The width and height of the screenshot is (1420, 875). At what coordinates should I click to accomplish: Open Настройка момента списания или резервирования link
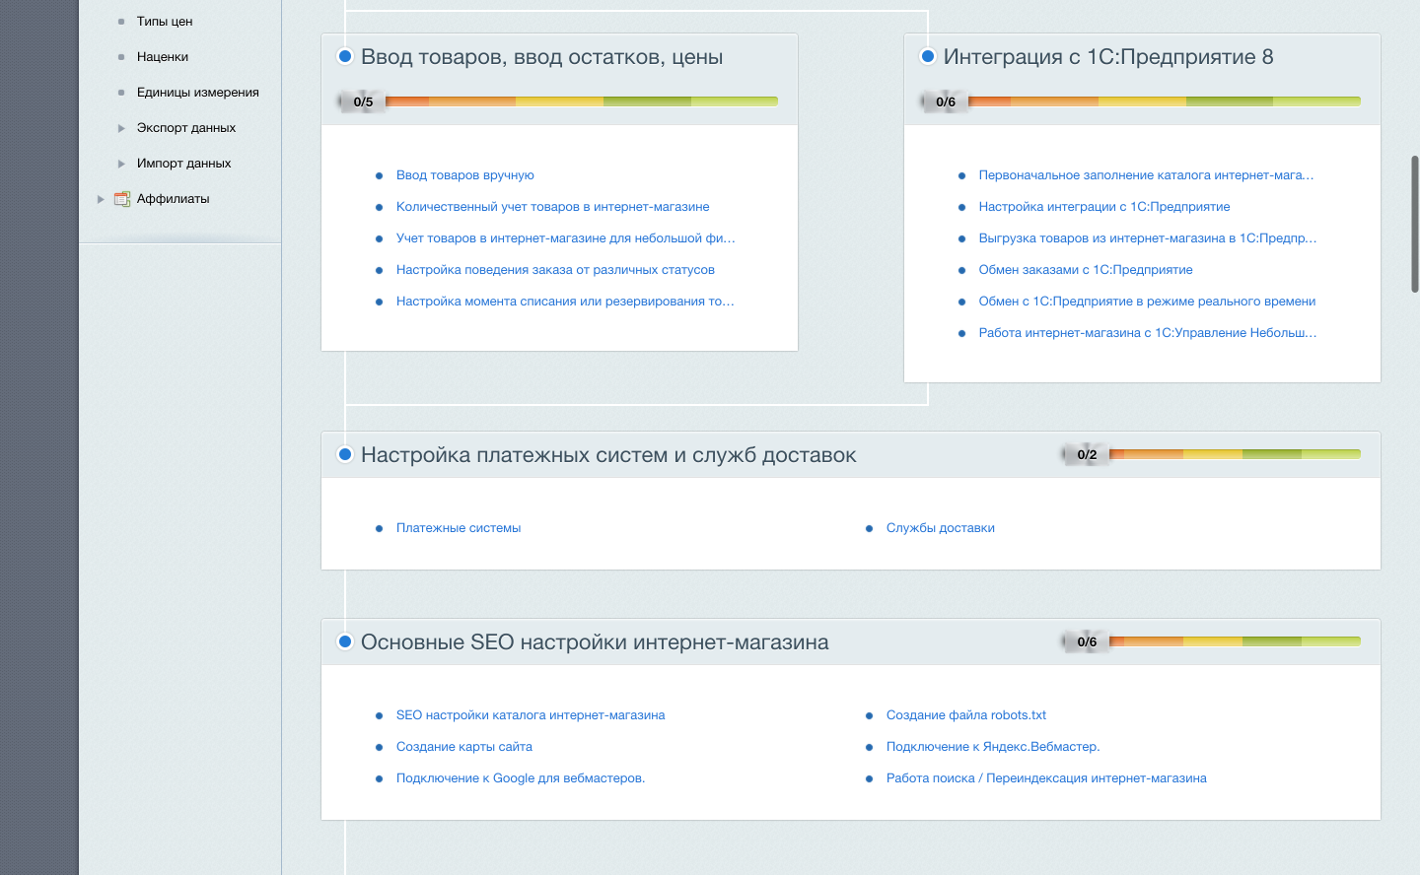click(565, 302)
